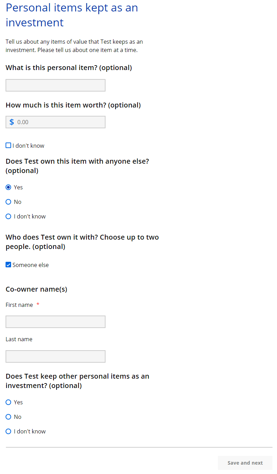Click the "How much is this item worth?" label

(x=73, y=105)
